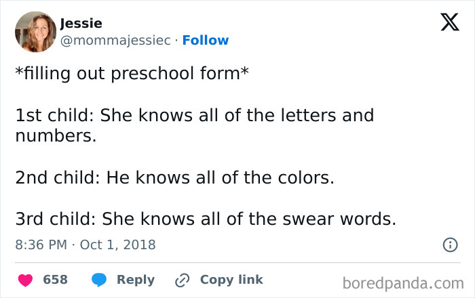Click the chain link copy icon
Screen dimensions: 475x298
(x=183, y=280)
